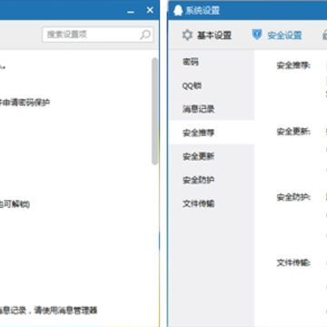
Task: Click the lock icon right of 安全设置
Action: pyautogui.click(x=324, y=35)
